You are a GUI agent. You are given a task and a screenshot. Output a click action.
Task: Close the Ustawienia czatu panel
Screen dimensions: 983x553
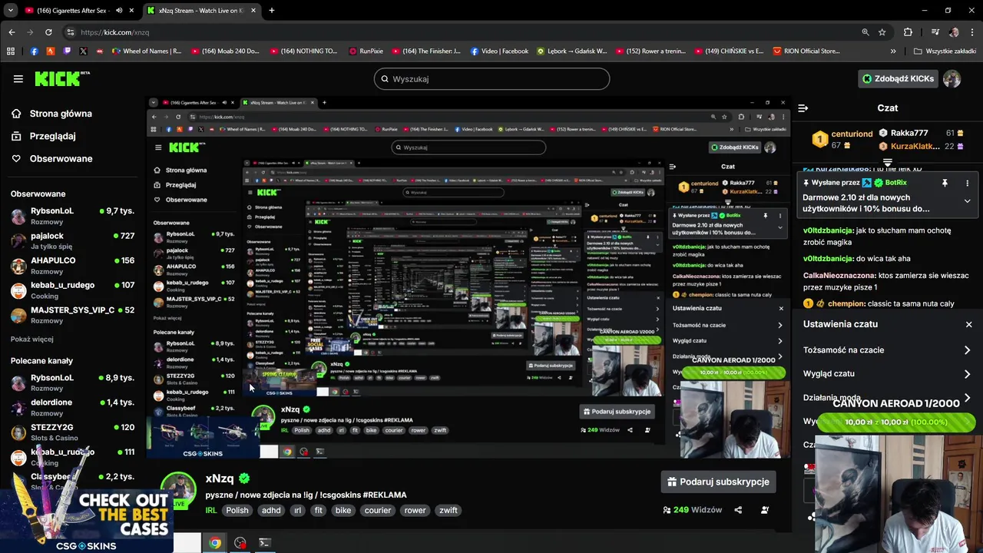pyautogui.click(x=968, y=324)
